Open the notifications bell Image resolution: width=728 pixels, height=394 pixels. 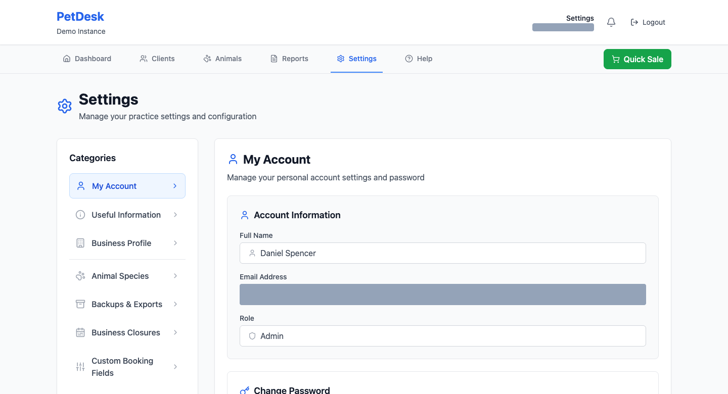[x=611, y=22]
